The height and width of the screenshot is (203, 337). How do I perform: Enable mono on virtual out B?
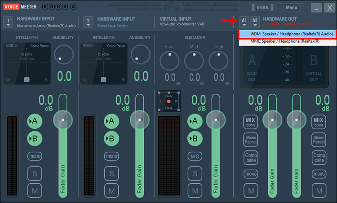[x=319, y=174]
